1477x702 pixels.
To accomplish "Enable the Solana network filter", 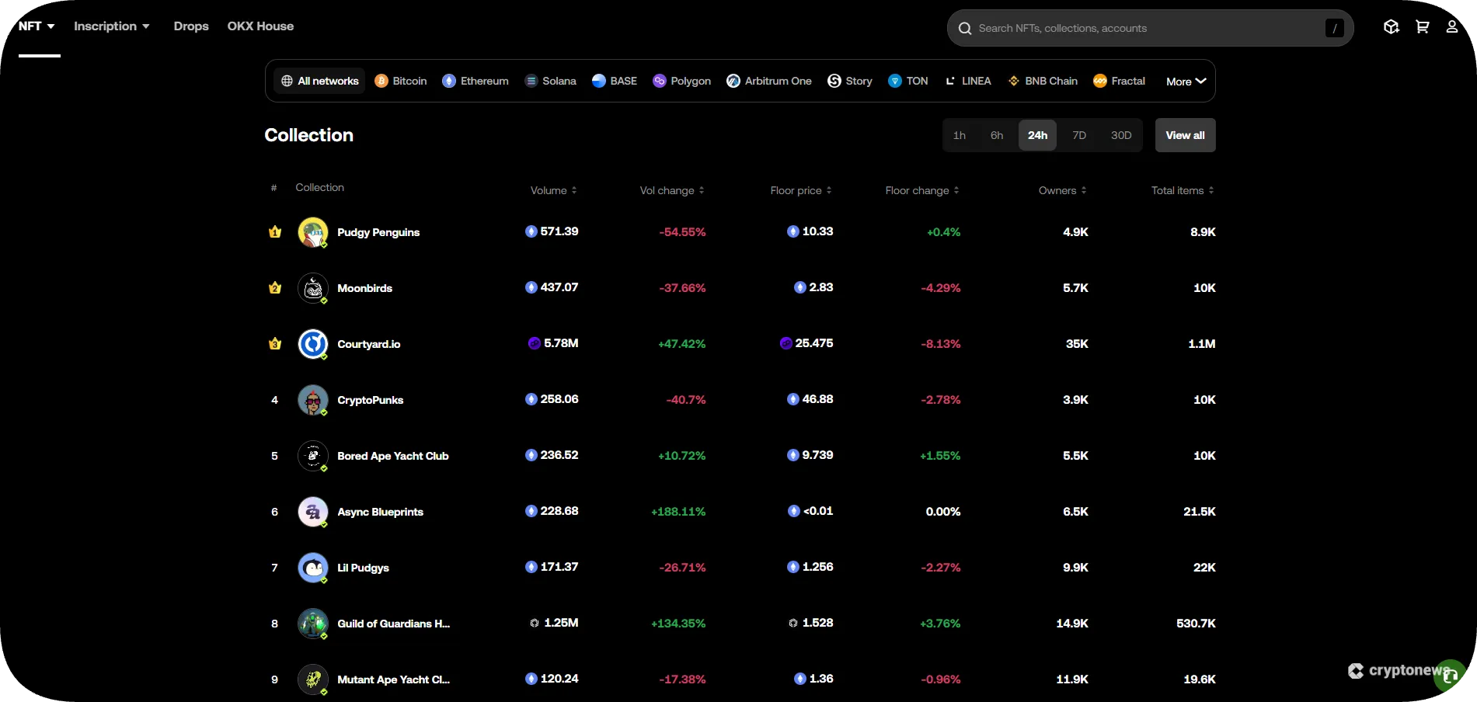I will tap(550, 81).
